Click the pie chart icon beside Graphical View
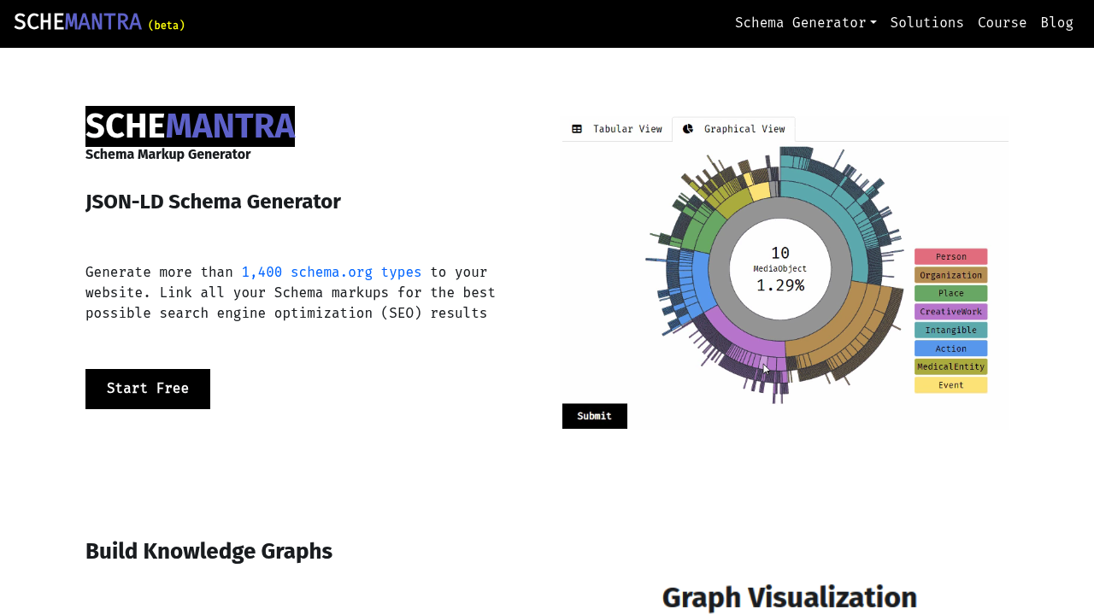The height and width of the screenshot is (615, 1094). coord(688,129)
